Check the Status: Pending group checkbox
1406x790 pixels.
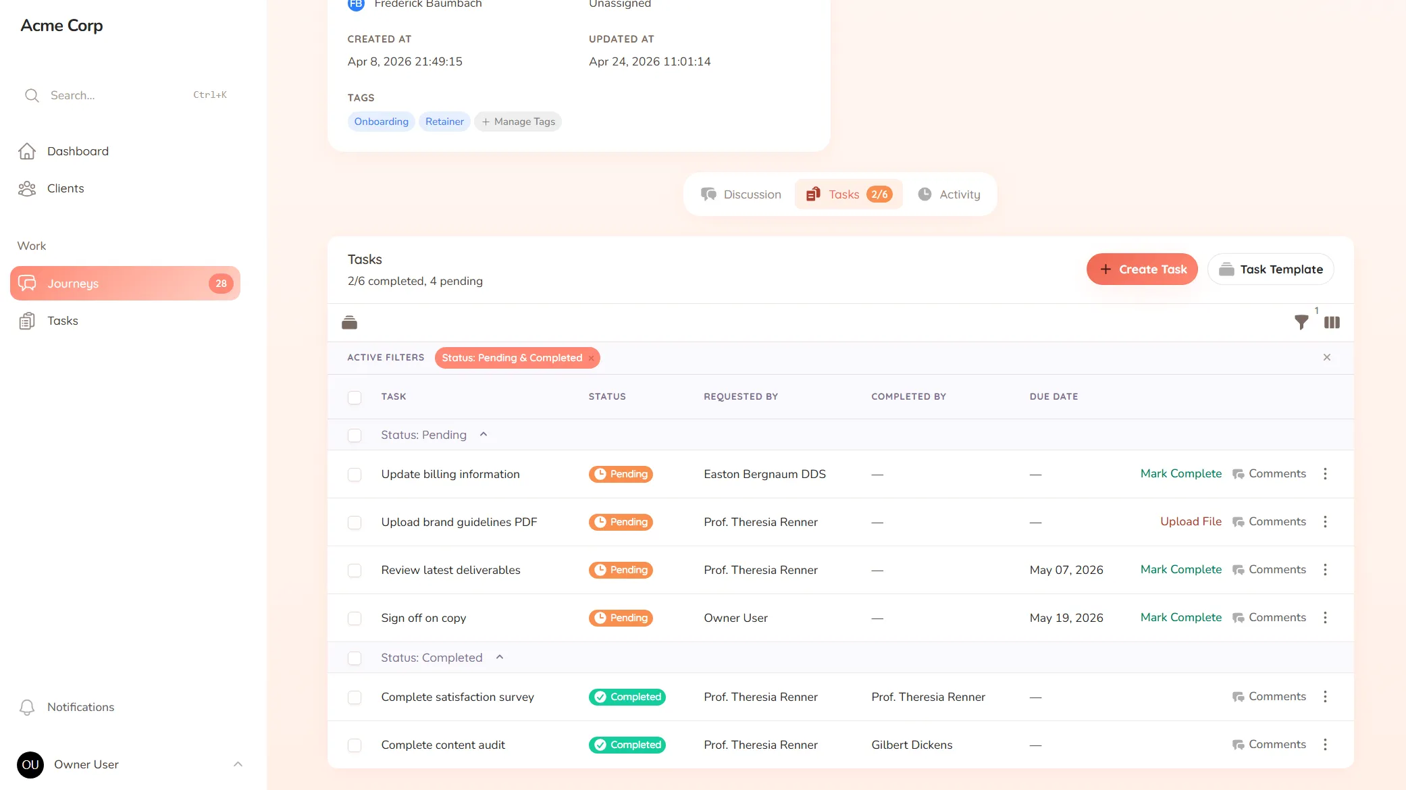[x=355, y=436]
